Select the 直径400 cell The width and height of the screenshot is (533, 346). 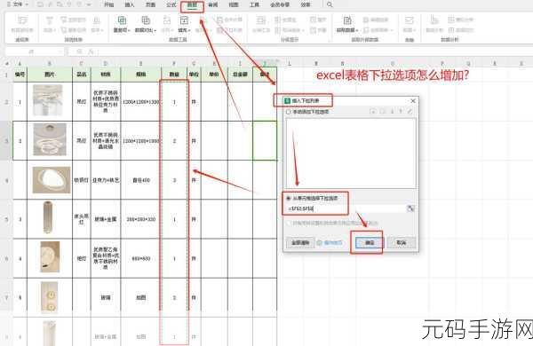pyautogui.click(x=140, y=180)
